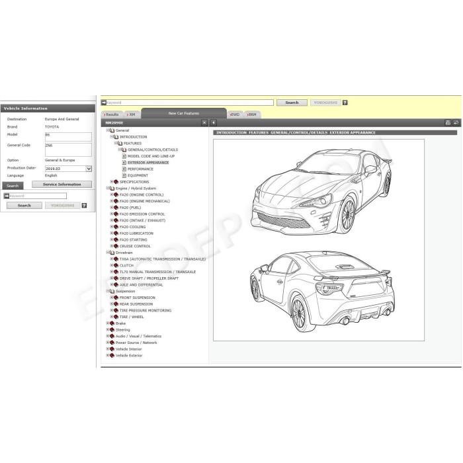Select MODEL CODE AND LINE-UP entry
Image resolution: width=463 pixels, height=463 pixels.
coord(151,156)
